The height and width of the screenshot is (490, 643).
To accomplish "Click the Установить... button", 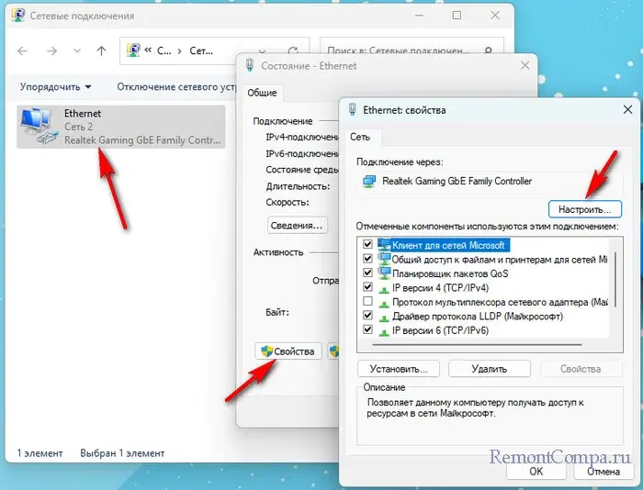I will (399, 369).
